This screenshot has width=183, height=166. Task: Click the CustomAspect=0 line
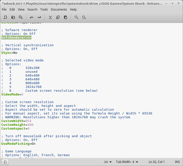coord(15,129)
